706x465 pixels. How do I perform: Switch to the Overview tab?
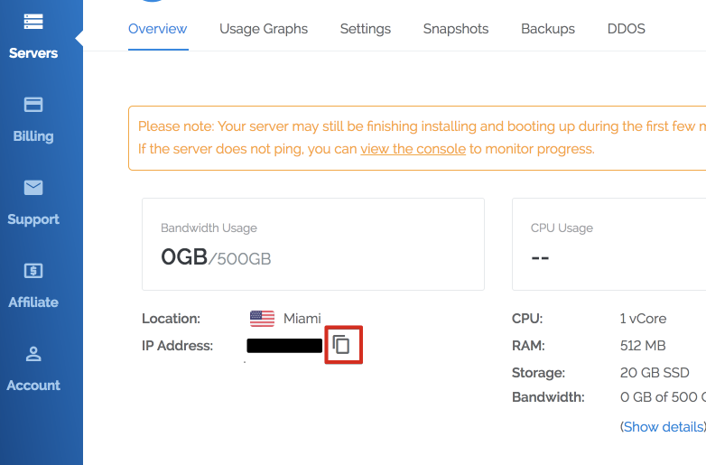[x=157, y=29]
